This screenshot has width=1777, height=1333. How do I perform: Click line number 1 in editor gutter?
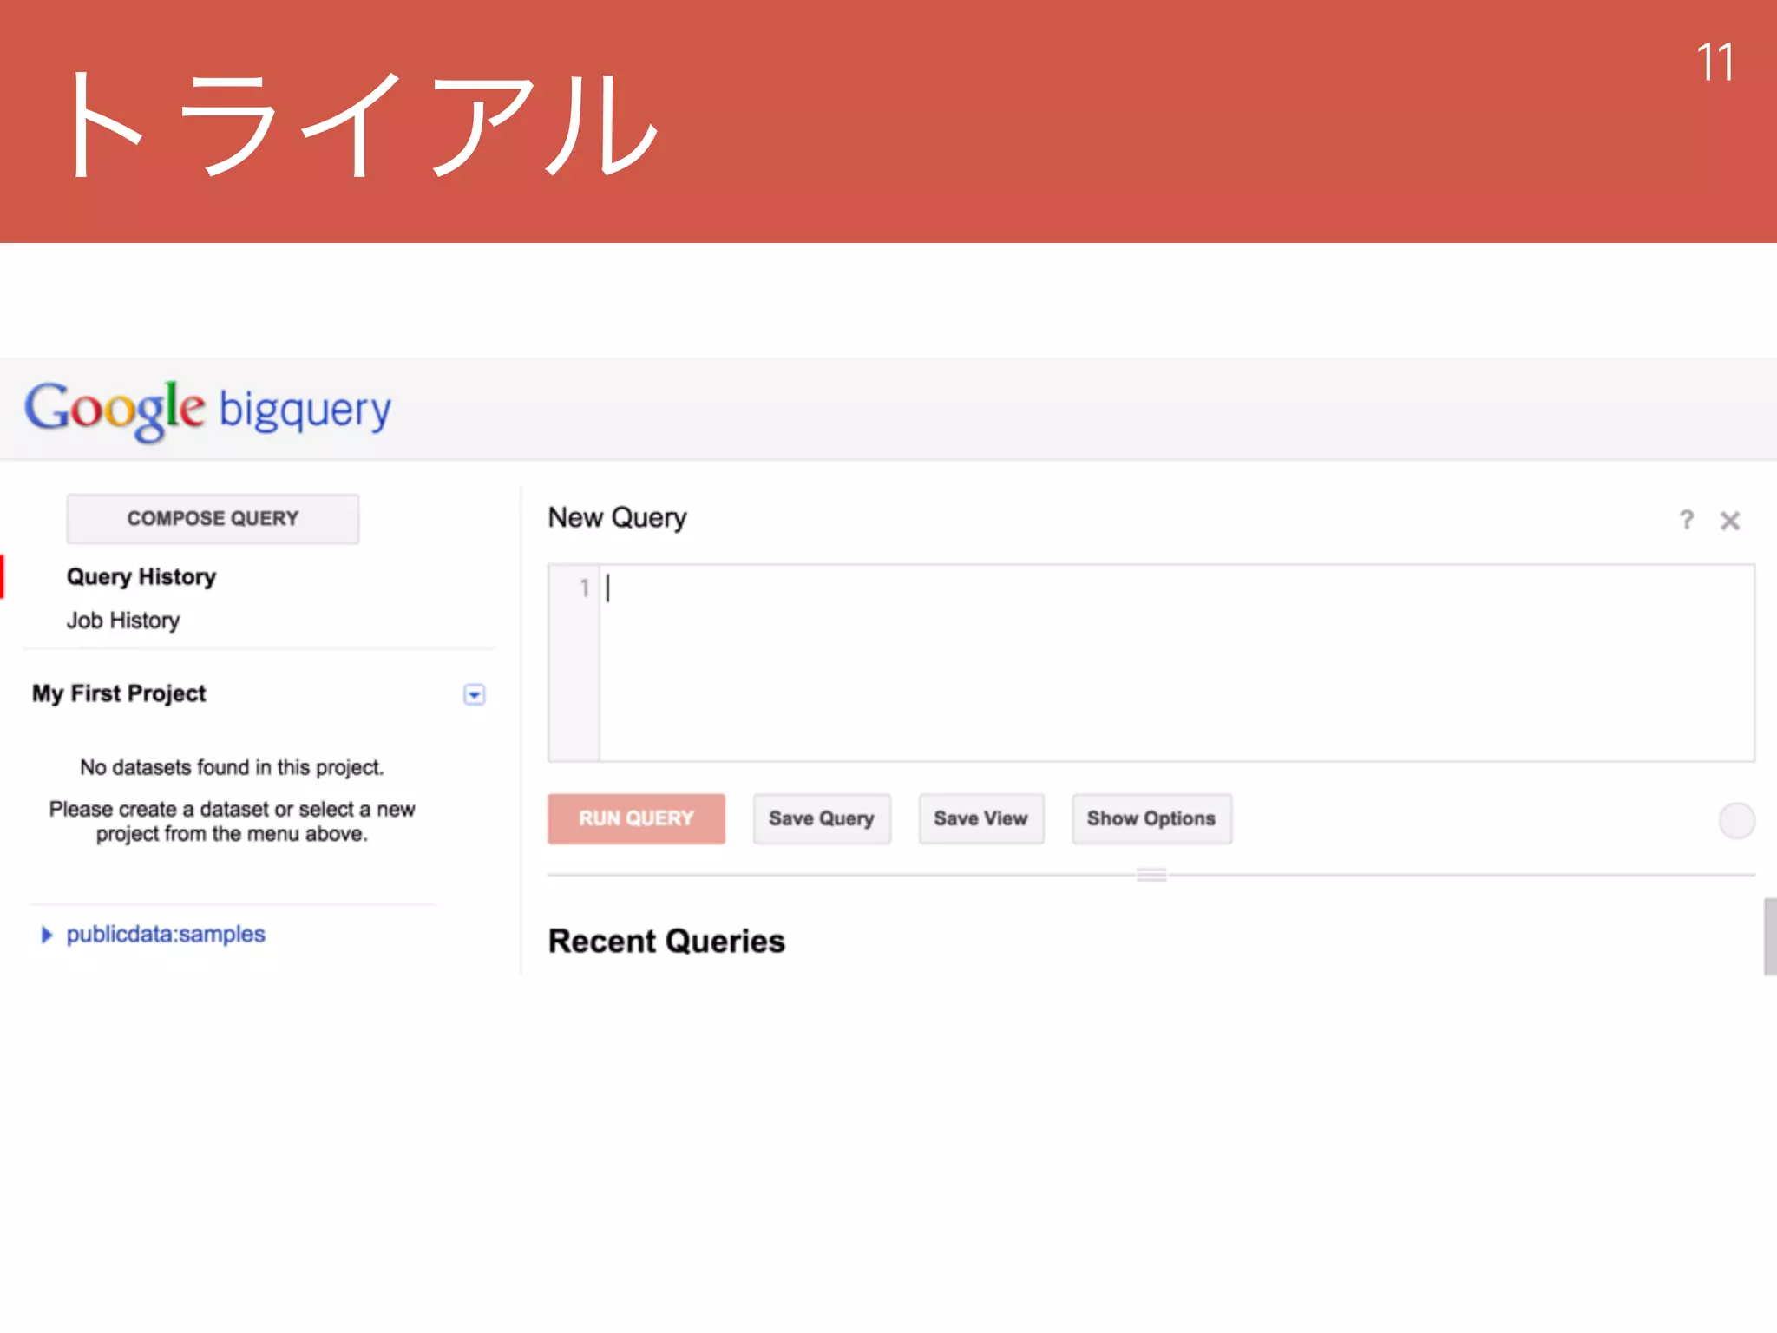click(x=584, y=588)
